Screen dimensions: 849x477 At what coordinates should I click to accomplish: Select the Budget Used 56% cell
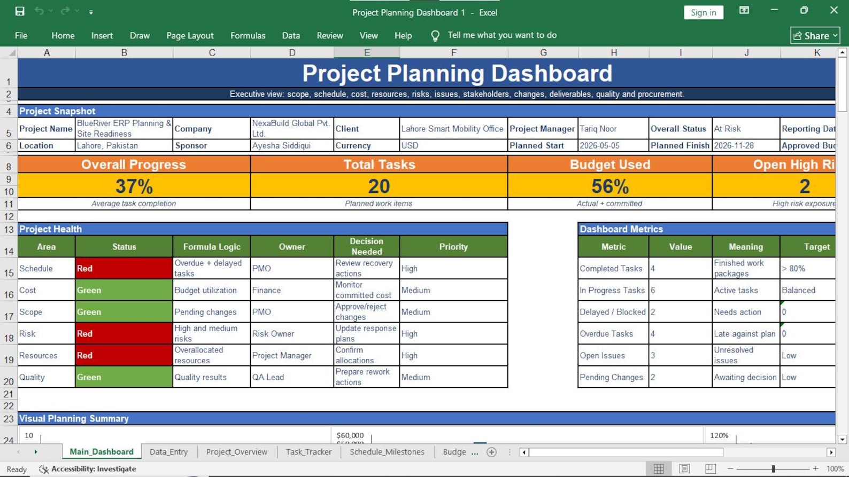pos(610,186)
